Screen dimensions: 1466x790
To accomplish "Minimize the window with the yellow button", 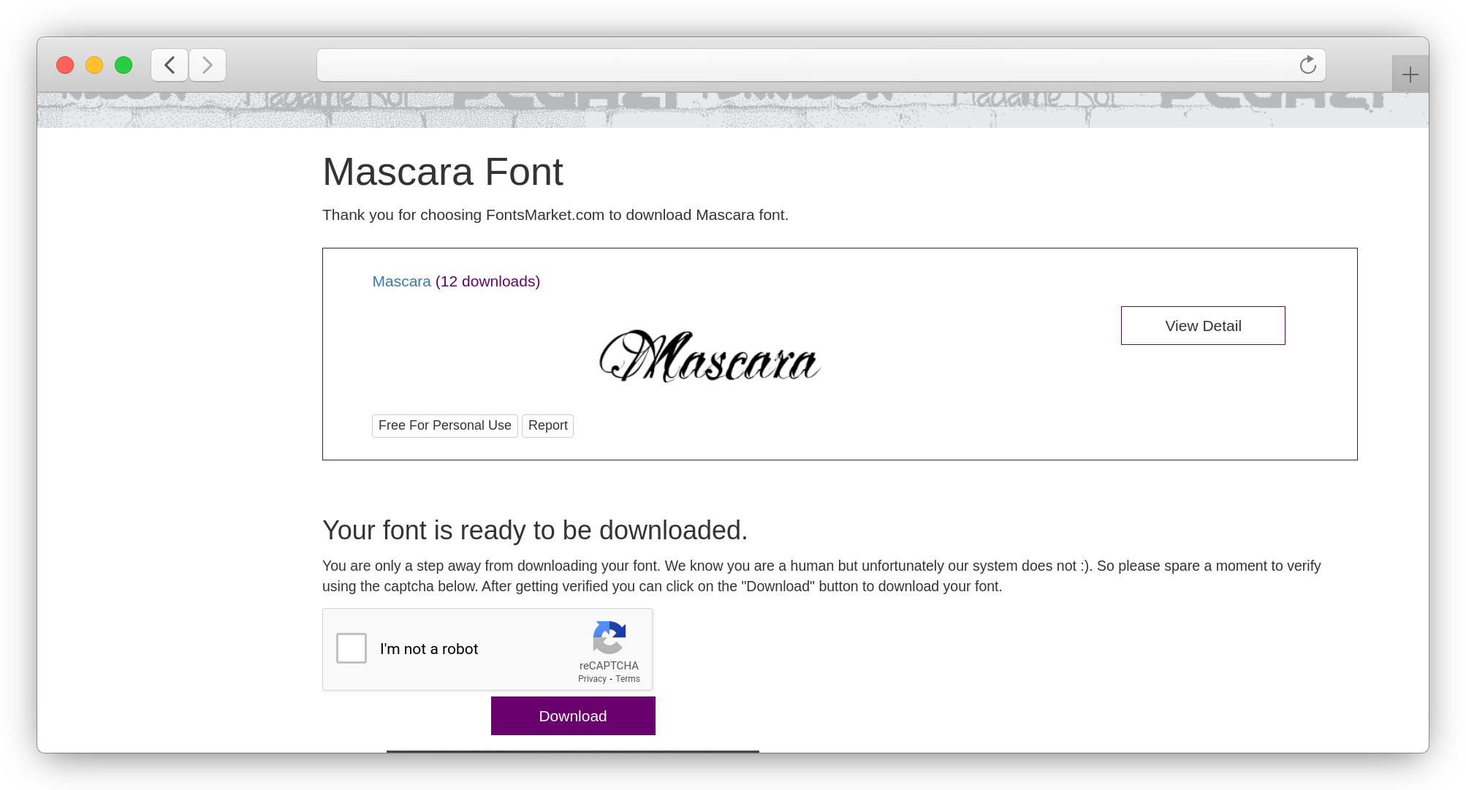I will click(94, 65).
